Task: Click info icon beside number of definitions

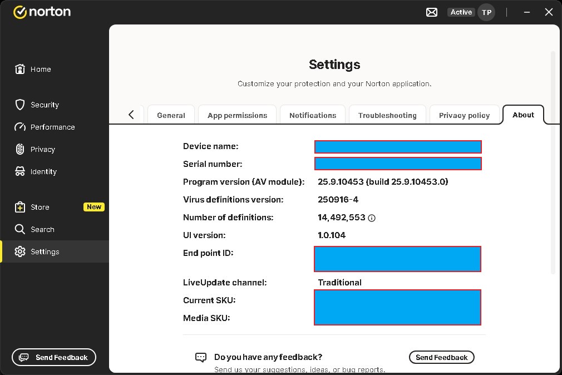Action: point(372,218)
